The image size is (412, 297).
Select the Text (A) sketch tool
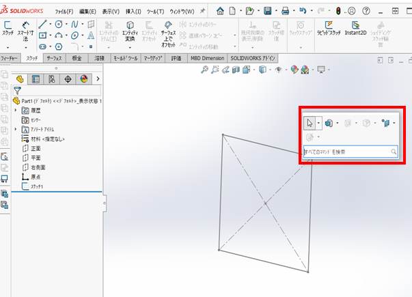pyautogui.click(x=91, y=36)
